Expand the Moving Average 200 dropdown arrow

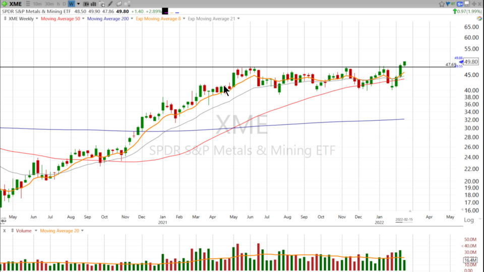click(132, 19)
